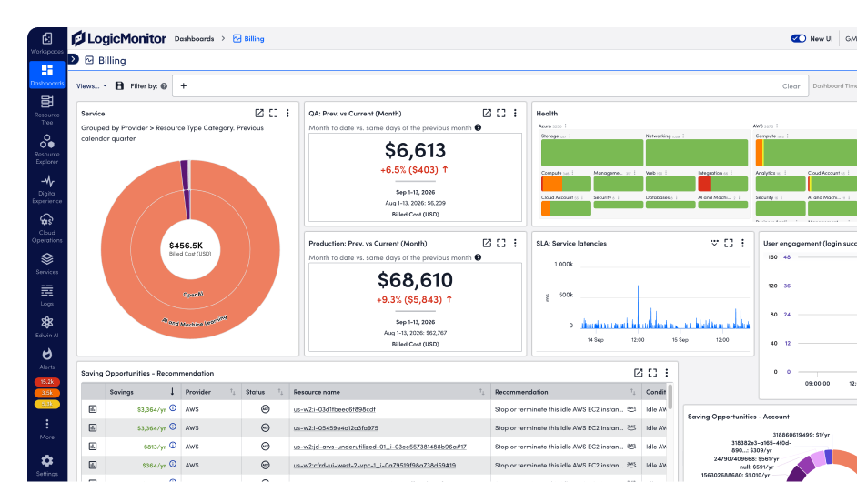This screenshot has height=482, width=857.
Task: Open Saving Opportunities Recommendation options menu
Action: pos(666,373)
